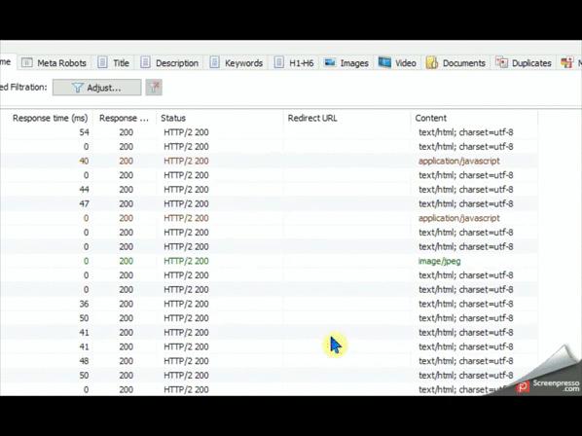
Task: Click the response time value 48
Action: pyautogui.click(x=85, y=361)
